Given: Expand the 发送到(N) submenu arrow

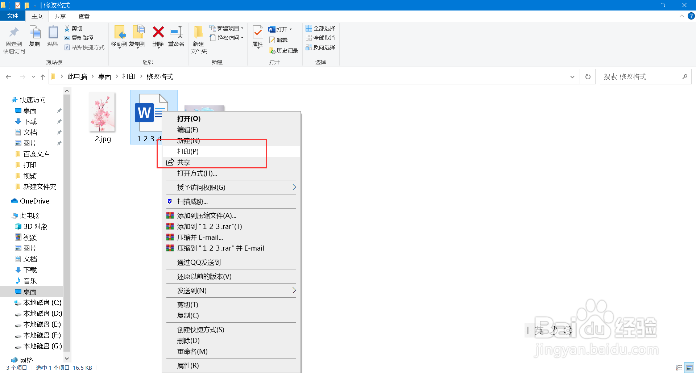Looking at the screenshot, I should (x=294, y=290).
